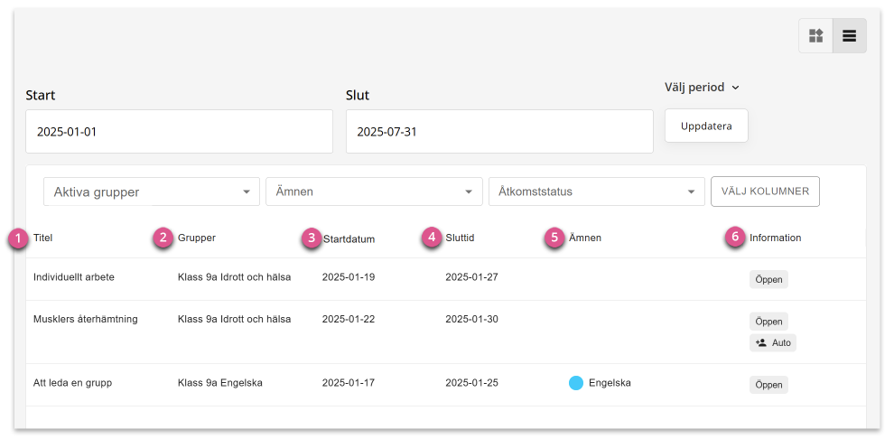This screenshot has width=894, height=439.
Task: Click numbered marker 2 beside Grupper
Action: click(x=163, y=238)
